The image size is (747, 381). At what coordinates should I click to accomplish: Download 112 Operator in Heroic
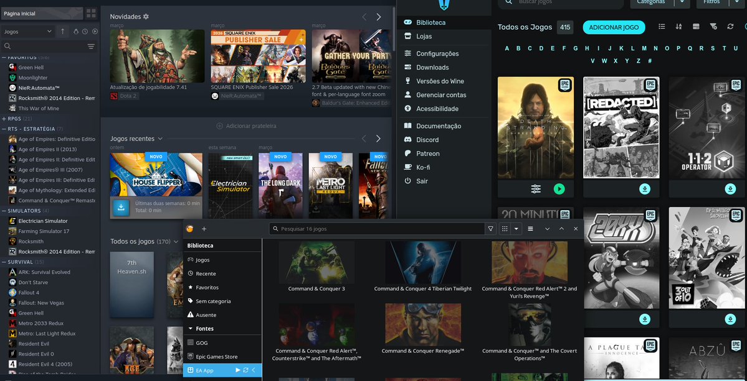[x=730, y=189]
